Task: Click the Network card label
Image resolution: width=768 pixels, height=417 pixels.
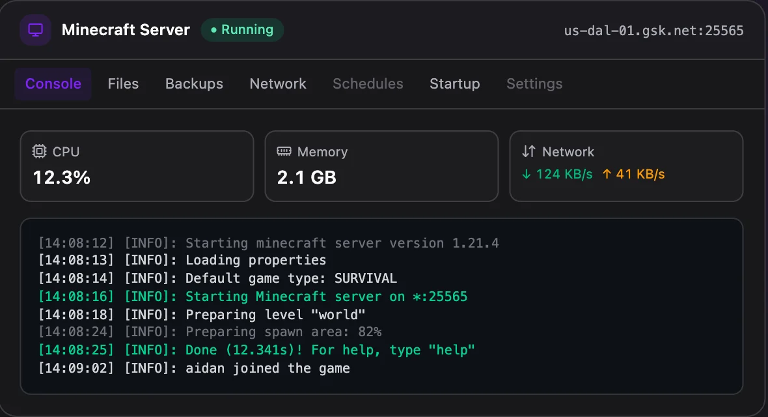Action: [568, 152]
